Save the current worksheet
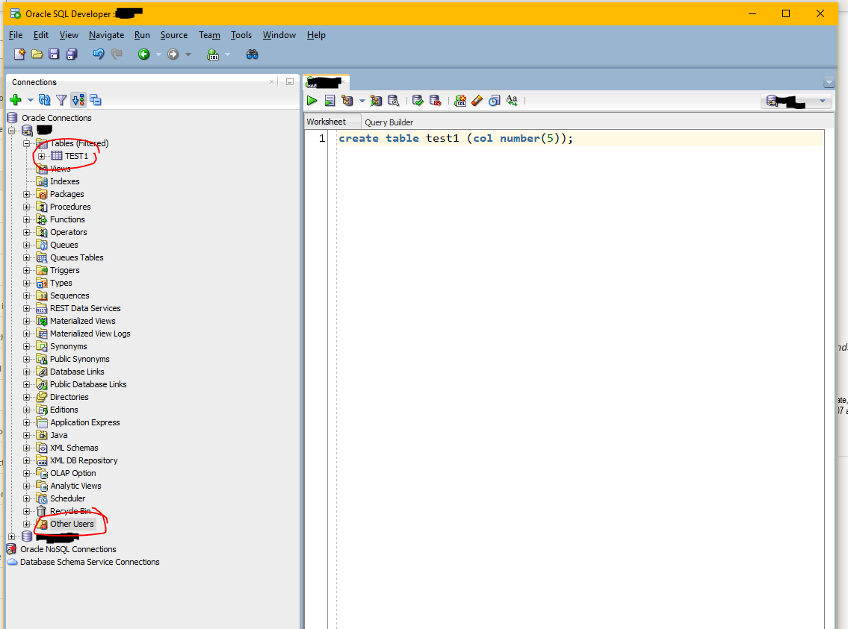 click(x=54, y=54)
